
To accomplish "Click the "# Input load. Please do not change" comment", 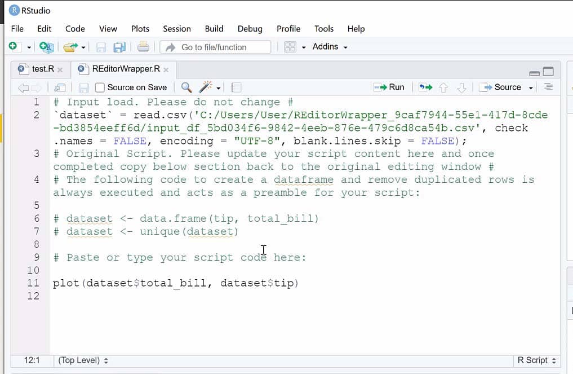I will [173, 103].
